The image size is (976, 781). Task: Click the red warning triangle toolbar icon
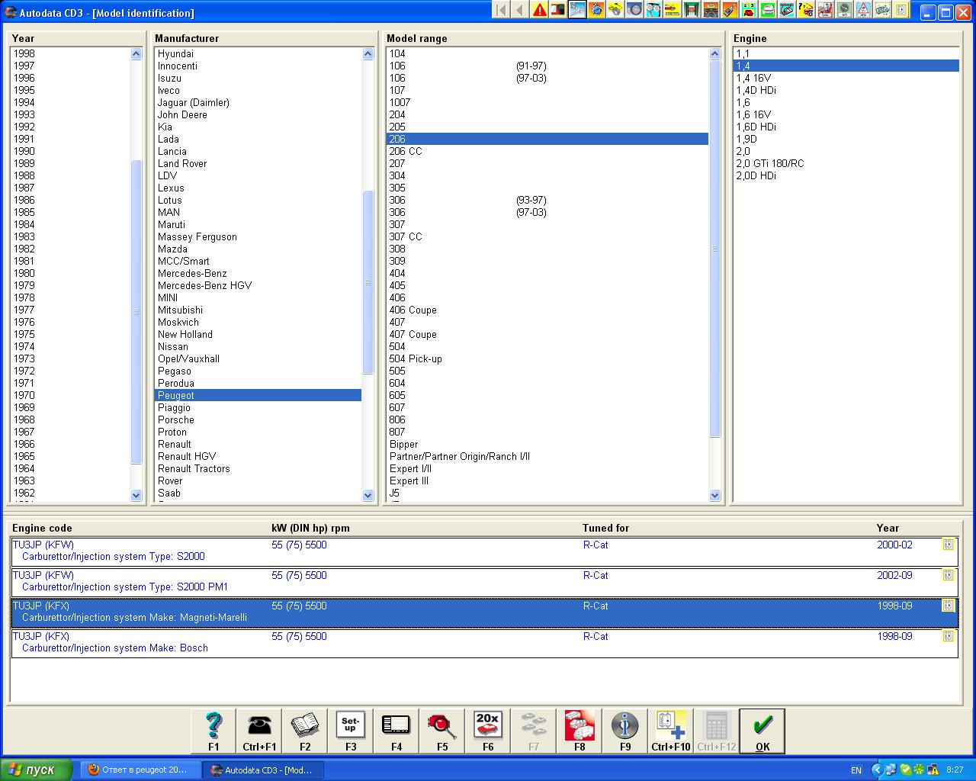click(539, 10)
